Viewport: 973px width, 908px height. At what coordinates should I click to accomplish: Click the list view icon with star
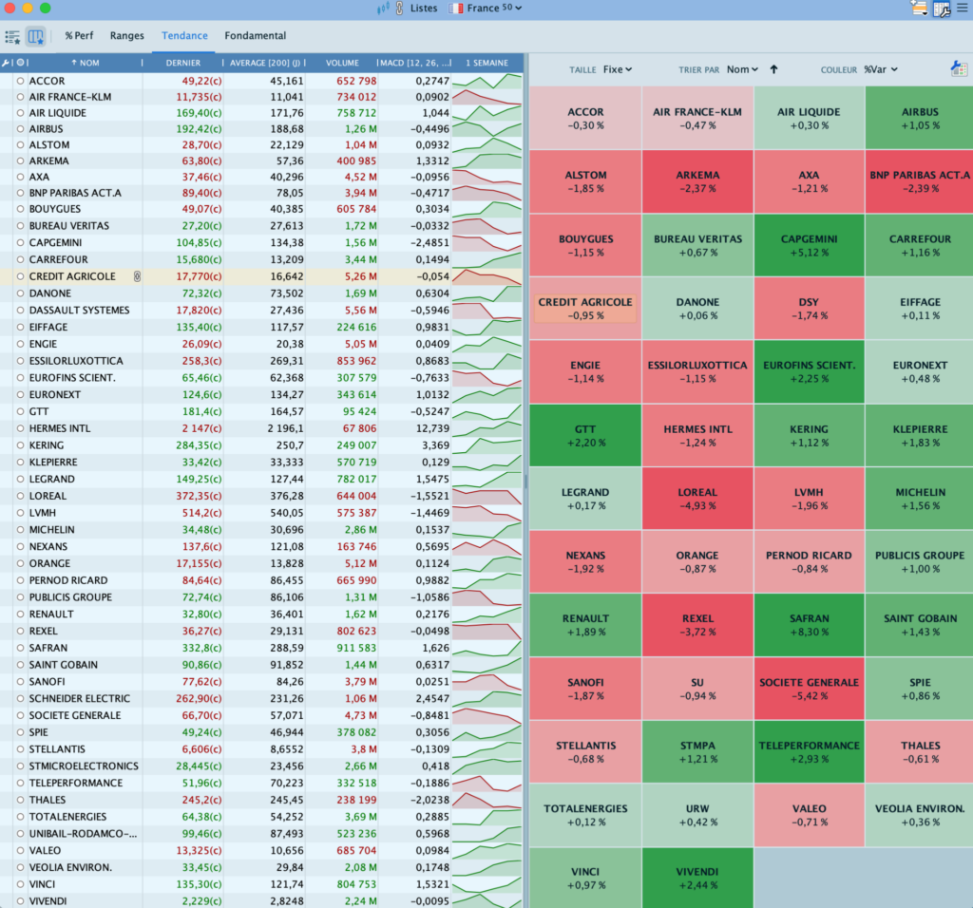point(13,37)
